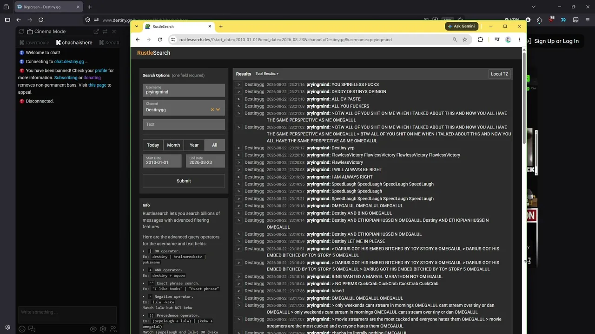Focus the Text search field
Screen dimensions: 595x334
click(184, 124)
